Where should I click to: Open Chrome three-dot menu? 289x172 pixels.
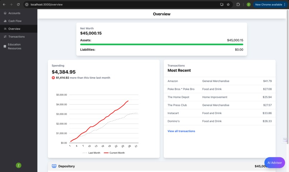285,4
